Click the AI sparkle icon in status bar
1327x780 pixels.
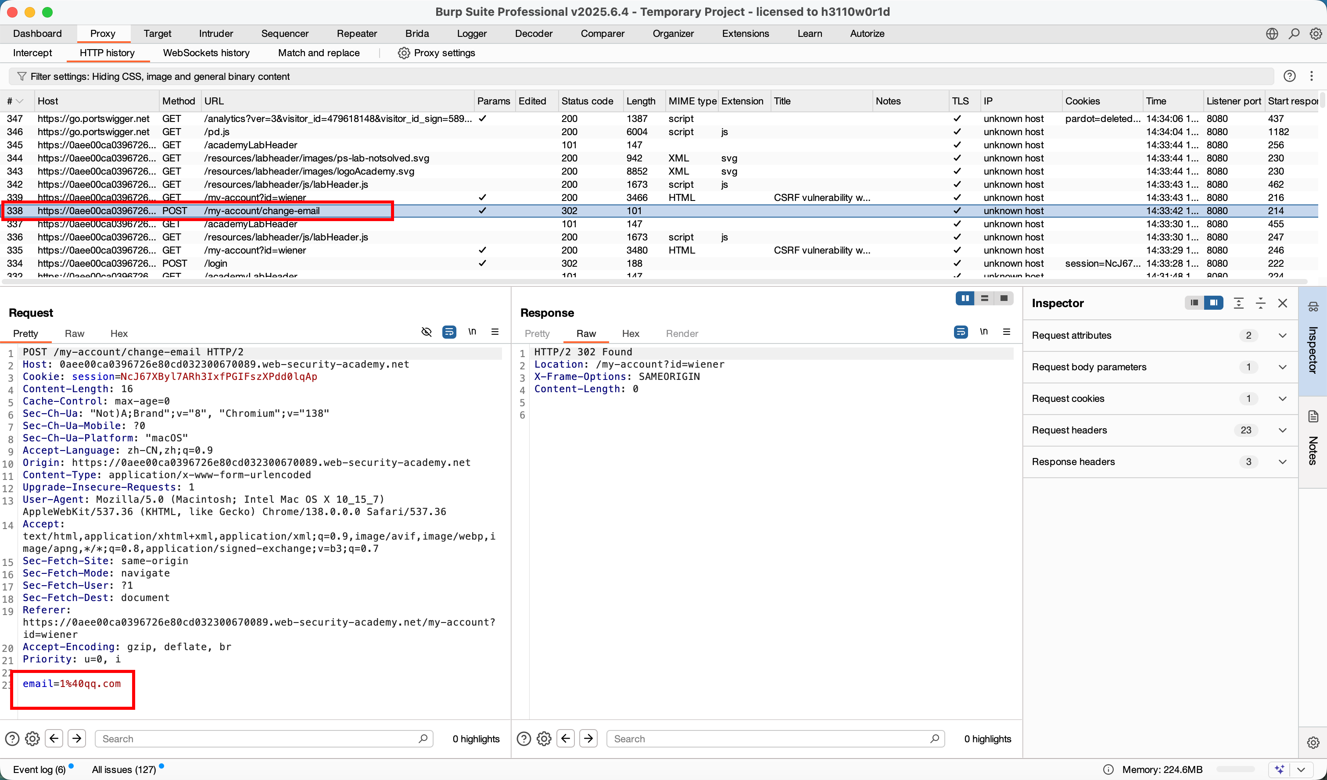(x=1280, y=769)
